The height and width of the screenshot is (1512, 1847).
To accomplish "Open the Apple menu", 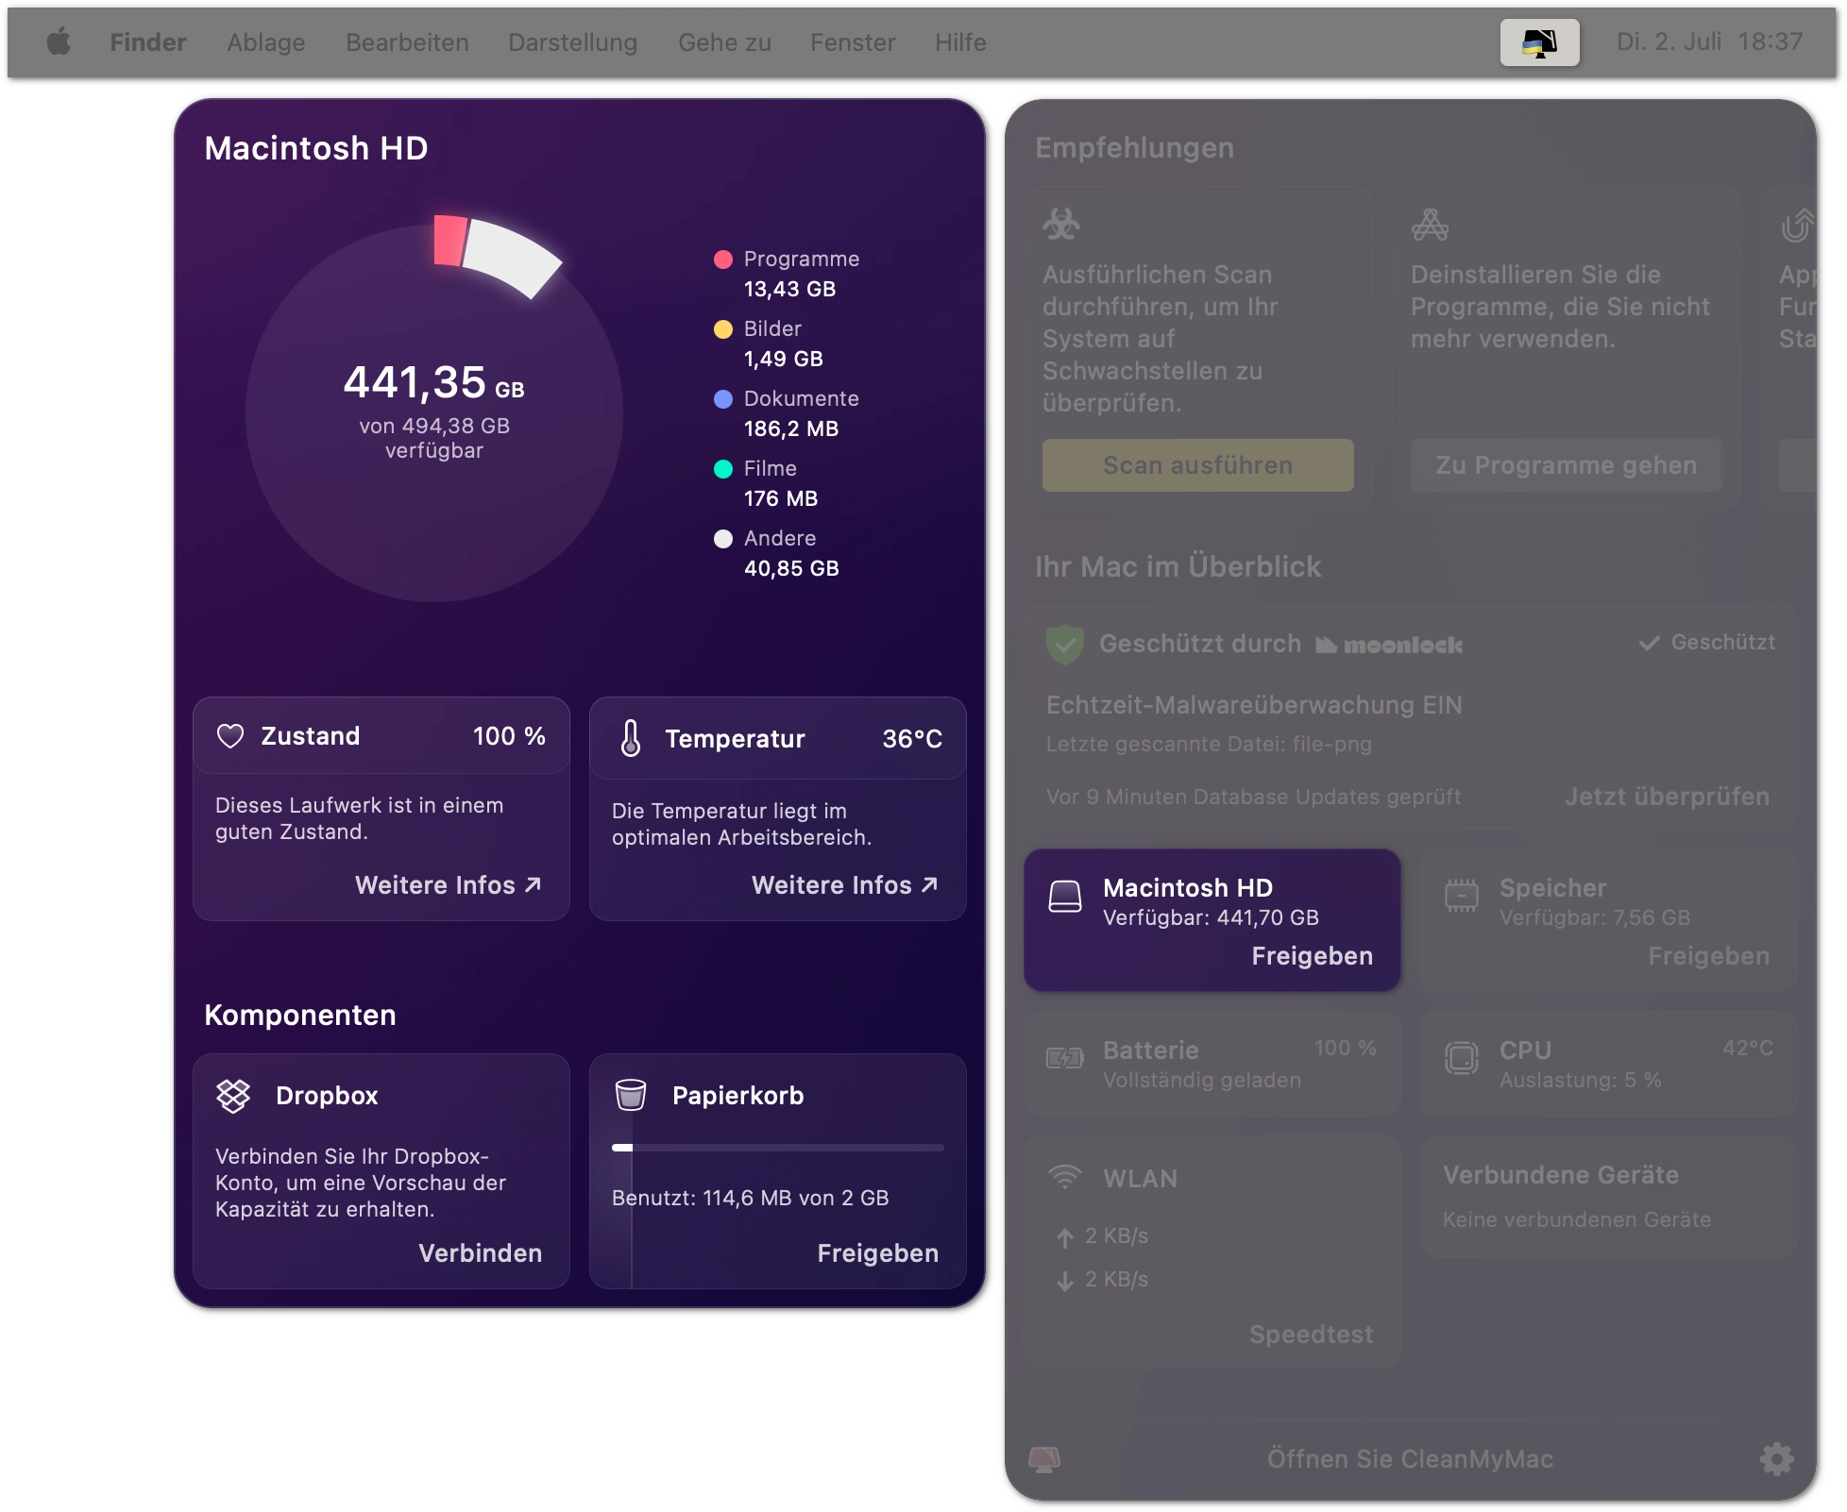I will click(x=59, y=42).
